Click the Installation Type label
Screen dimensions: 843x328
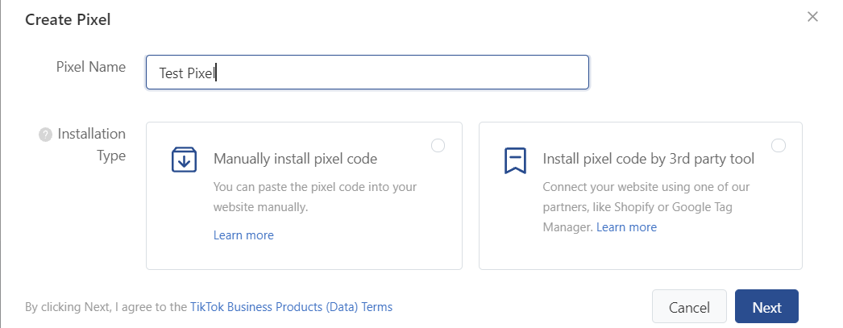click(91, 144)
